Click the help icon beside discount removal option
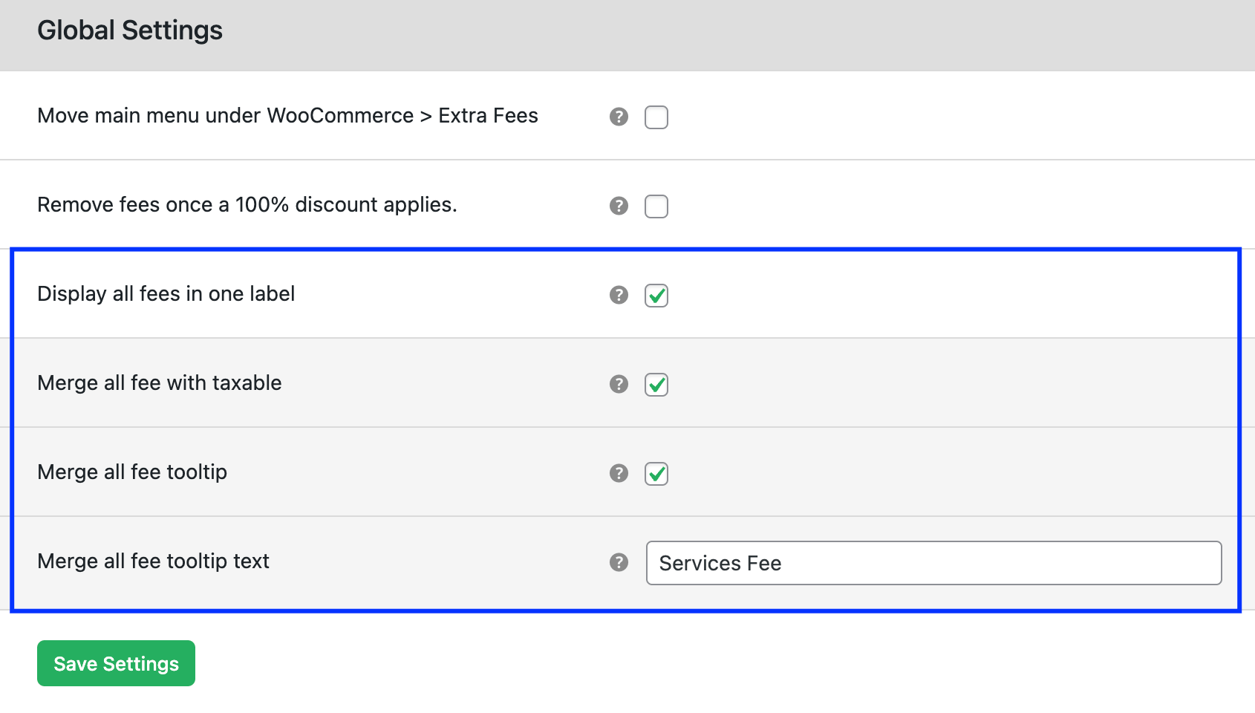1255x713 pixels. (619, 206)
